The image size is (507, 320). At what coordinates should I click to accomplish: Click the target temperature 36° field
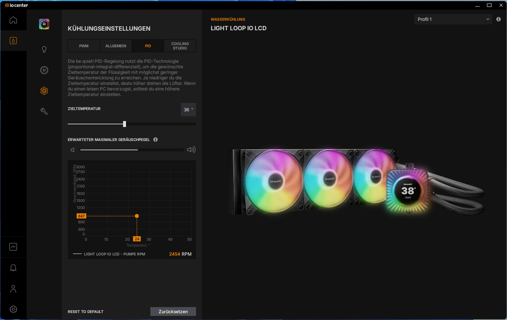pos(188,110)
